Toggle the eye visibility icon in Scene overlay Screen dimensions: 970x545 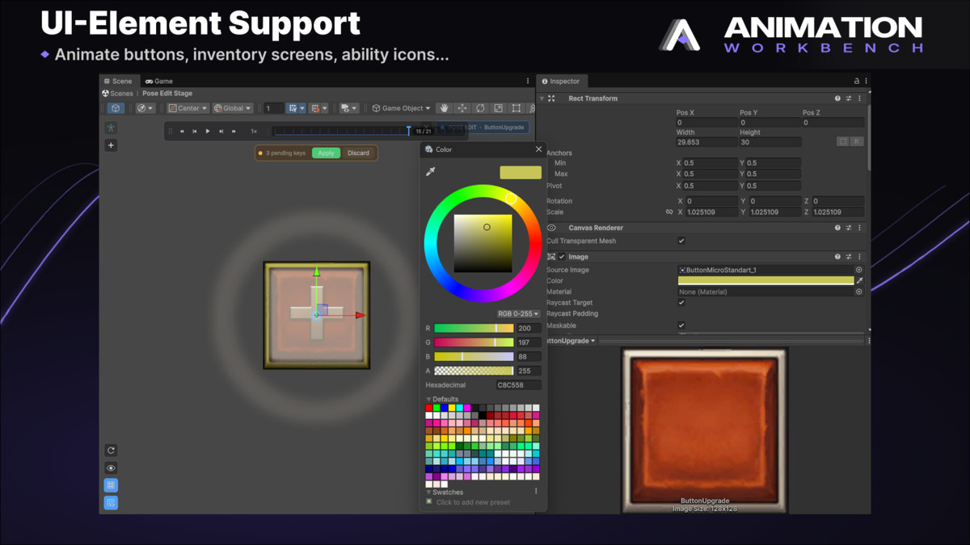pos(111,468)
